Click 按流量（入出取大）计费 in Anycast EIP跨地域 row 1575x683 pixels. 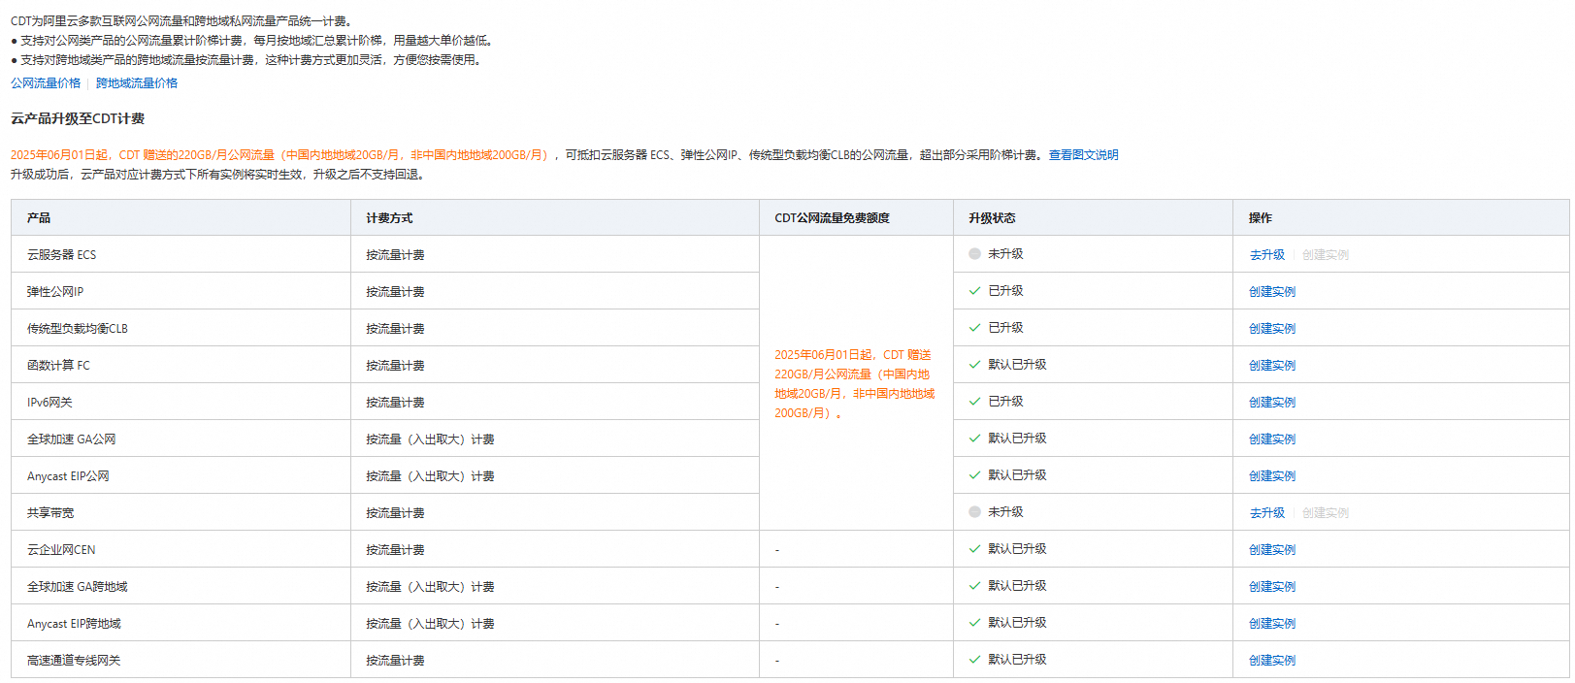pyautogui.click(x=430, y=624)
